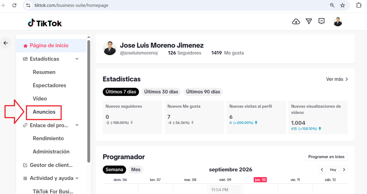Reload the page in the browser
Image resolution: width=367 pixels, height=194 pixels.
[14, 5]
